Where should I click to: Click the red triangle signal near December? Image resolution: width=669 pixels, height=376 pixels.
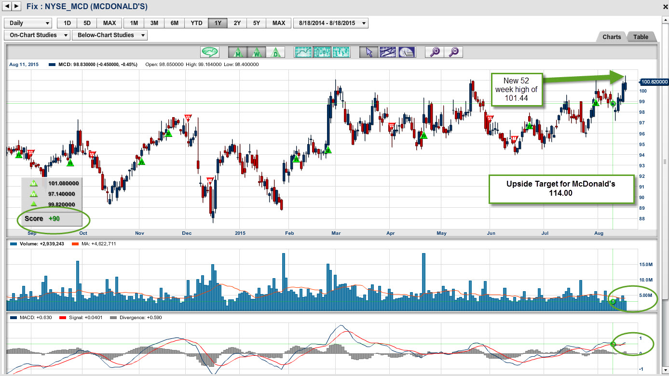click(188, 118)
